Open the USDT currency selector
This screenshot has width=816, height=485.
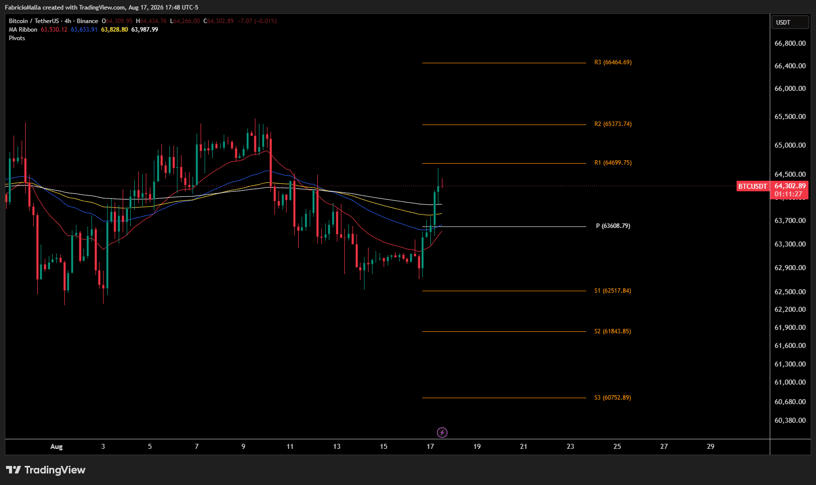tap(790, 23)
